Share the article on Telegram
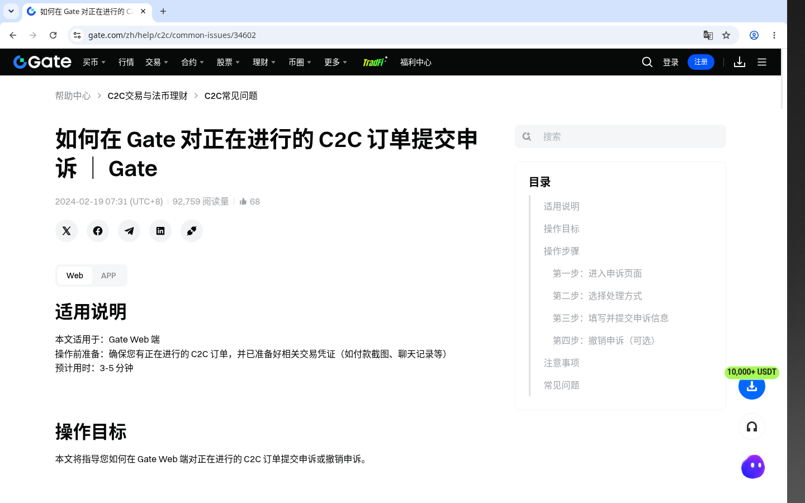 (129, 231)
